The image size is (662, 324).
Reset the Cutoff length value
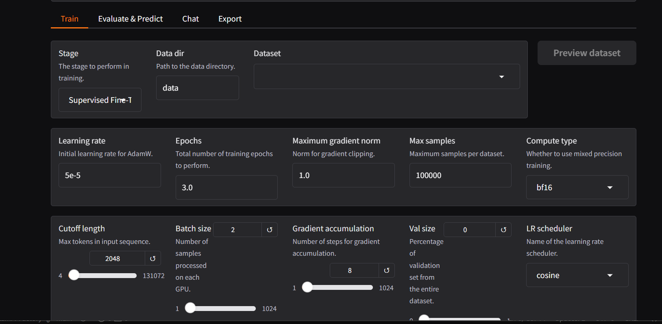pyautogui.click(x=153, y=259)
